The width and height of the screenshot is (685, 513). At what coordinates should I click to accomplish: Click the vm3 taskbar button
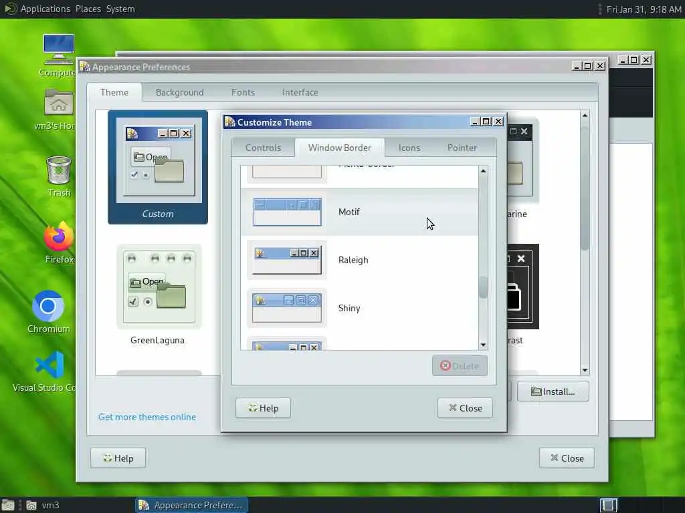click(x=43, y=505)
